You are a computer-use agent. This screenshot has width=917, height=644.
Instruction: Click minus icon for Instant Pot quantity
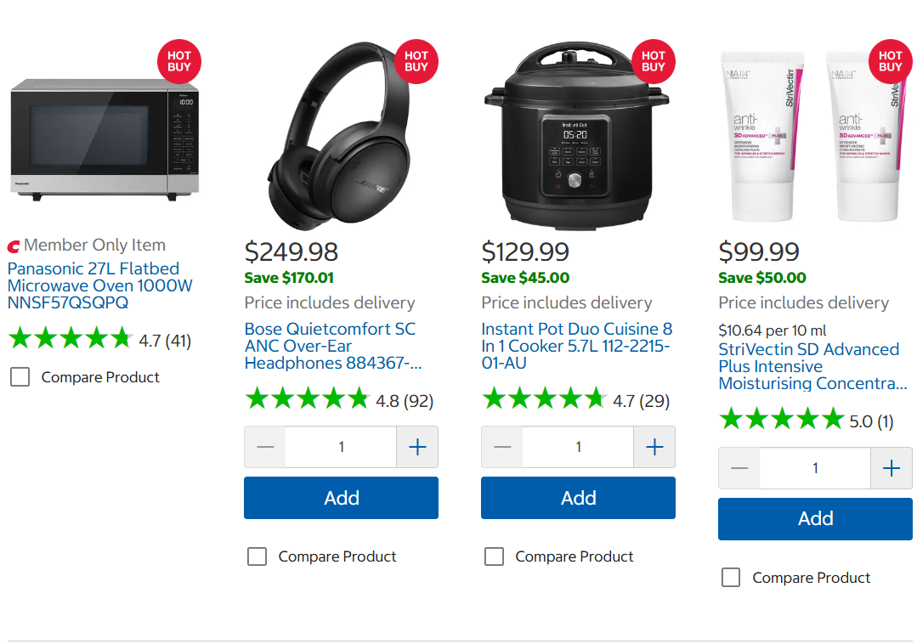click(502, 447)
